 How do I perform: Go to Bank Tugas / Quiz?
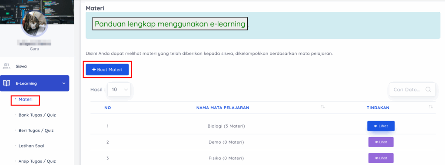pyautogui.click(x=37, y=115)
